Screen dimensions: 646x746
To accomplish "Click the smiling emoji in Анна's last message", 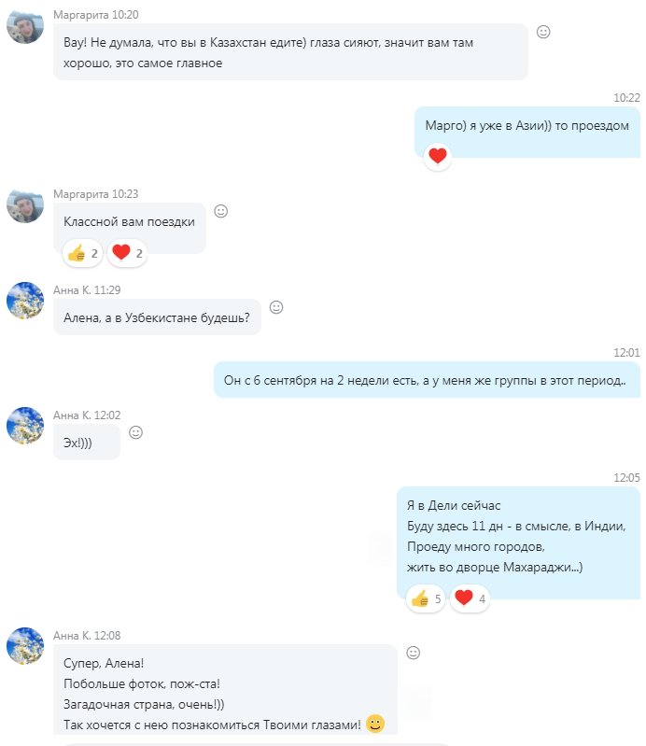I will (x=375, y=724).
